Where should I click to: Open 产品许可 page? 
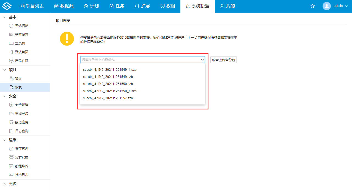[21, 61]
